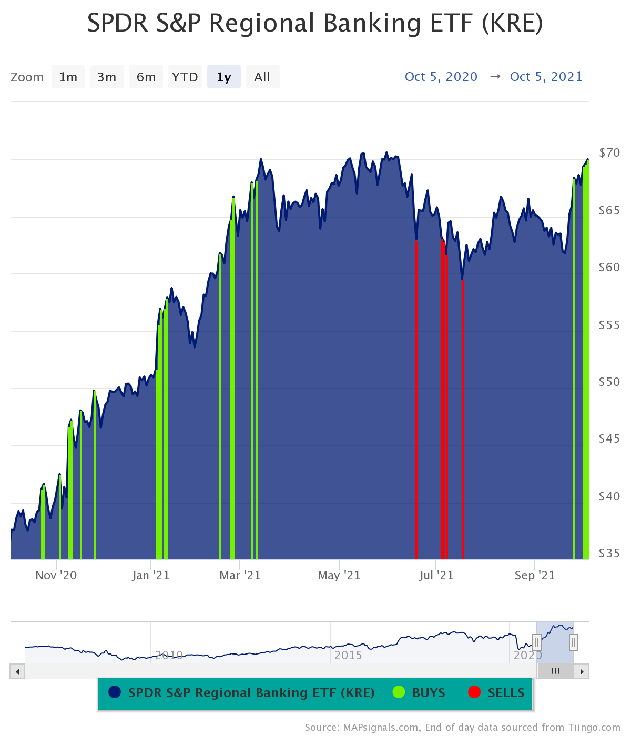Click the navigator scrollbar thumb
Screen dimensions: 631x736
[x=556, y=671]
